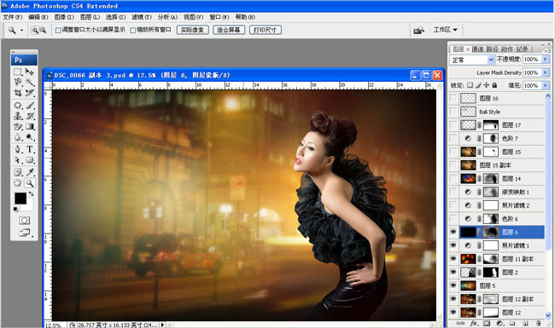This screenshot has height=328, width=555.
Task: Toggle Quick Mask mode icon
Action: click(x=24, y=221)
